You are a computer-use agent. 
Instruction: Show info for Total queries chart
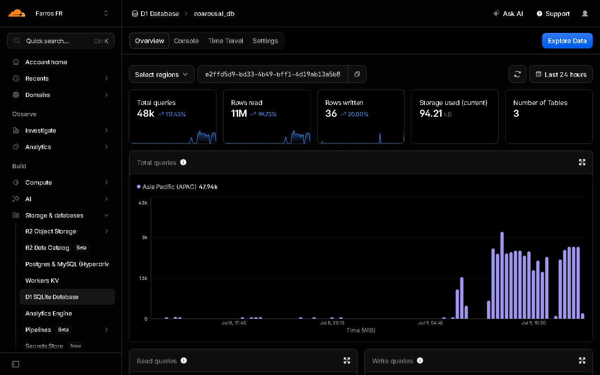tap(183, 162)
